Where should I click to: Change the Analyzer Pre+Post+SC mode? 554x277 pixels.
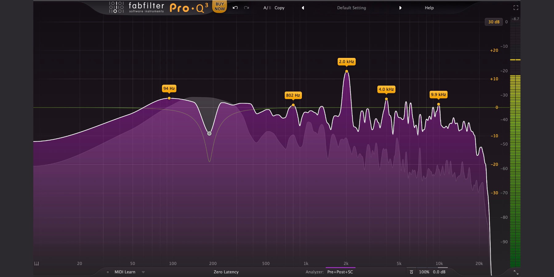[339, 272]
